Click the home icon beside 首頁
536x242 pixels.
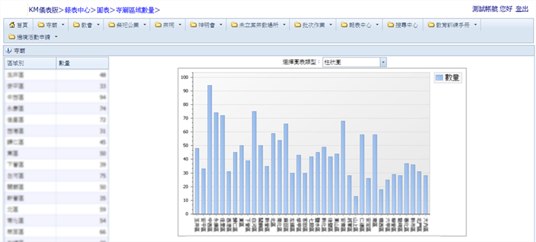click(x=12, y=25)
